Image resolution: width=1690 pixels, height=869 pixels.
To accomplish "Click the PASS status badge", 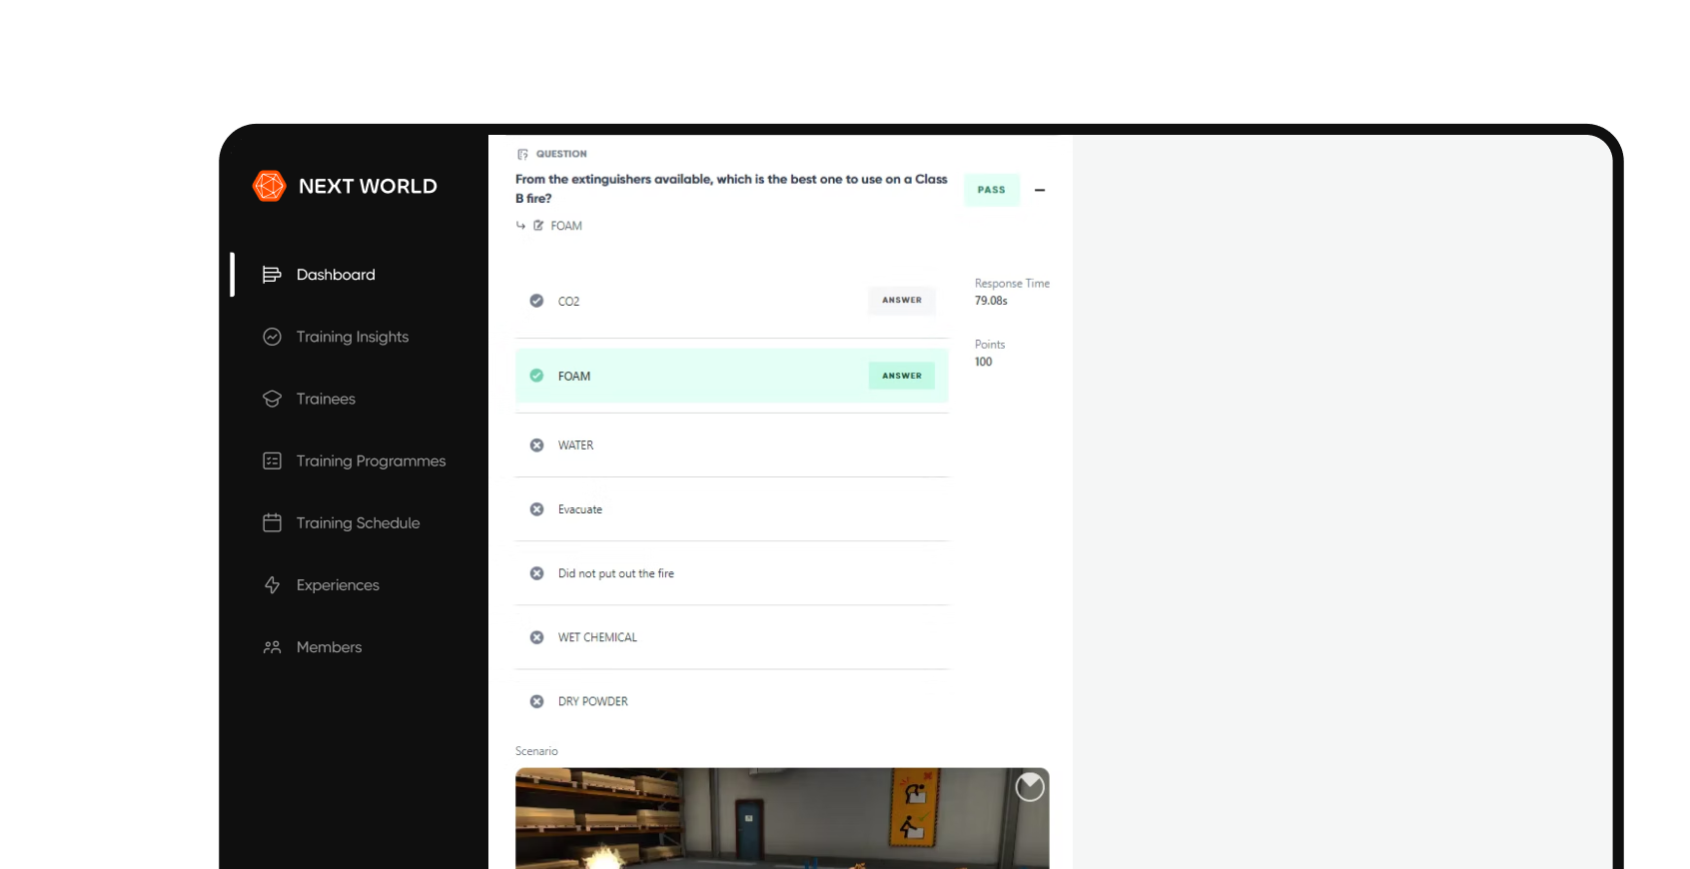I will click(992, 190).
